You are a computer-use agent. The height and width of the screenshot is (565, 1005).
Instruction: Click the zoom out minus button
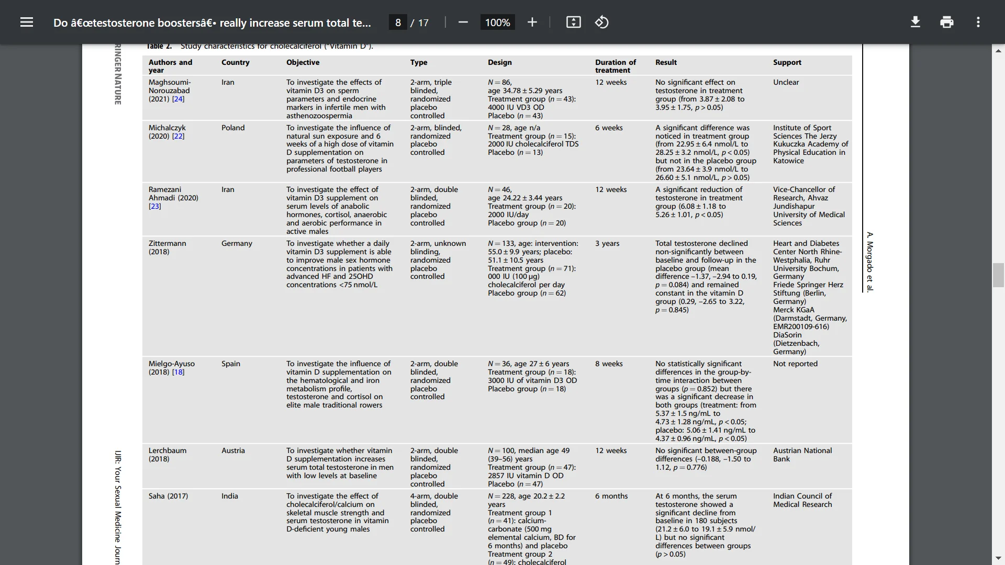tap(463, 22)
